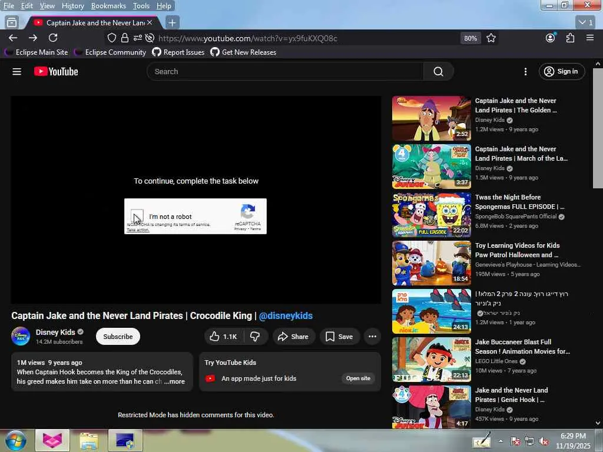Open the YouTube guide hamburger menu
The image size is (603, 452).
click(16, 71)
